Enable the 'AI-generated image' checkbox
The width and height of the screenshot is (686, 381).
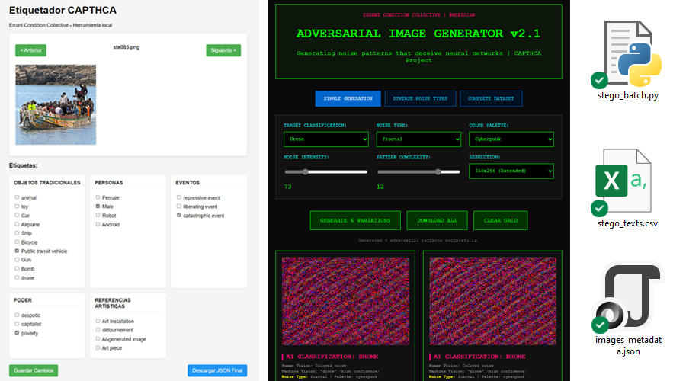(x=98, y=339)
